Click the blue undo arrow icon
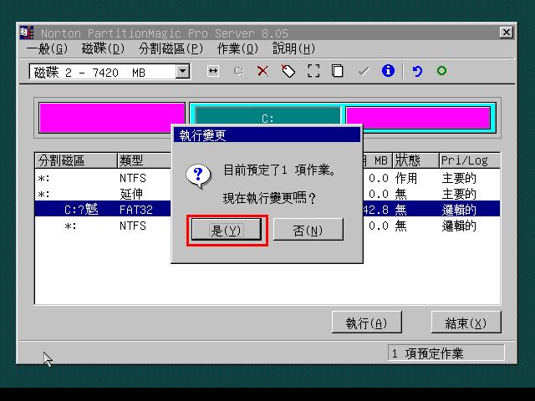Image resolution: width=535 pixels, height=401 pixels. 417,71
